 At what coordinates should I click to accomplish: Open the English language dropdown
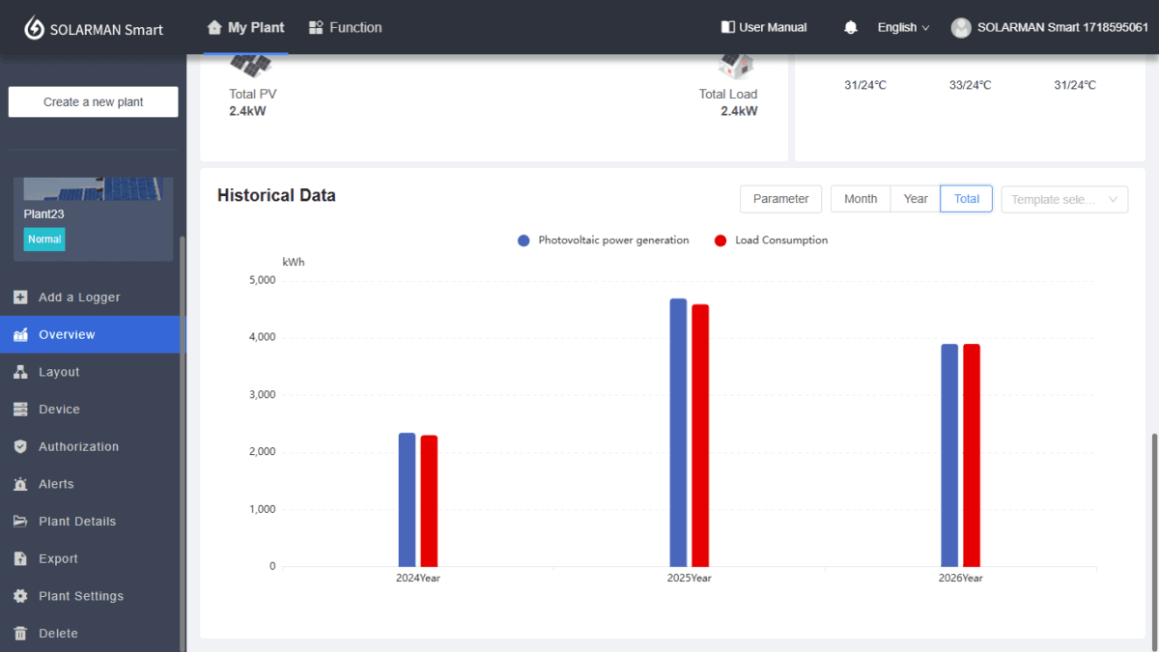[x=903, y=27]
